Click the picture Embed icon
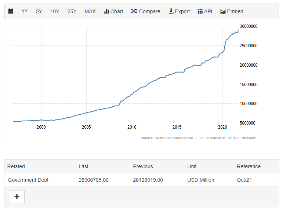This screenshot has width=283, height=210. (223, 11)
